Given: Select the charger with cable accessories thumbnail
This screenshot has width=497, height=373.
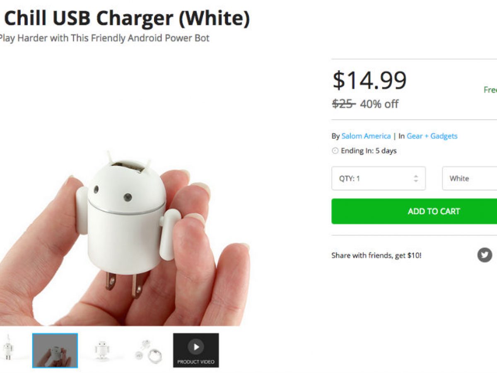Looking at the screenshot, I should coord(148,350).
